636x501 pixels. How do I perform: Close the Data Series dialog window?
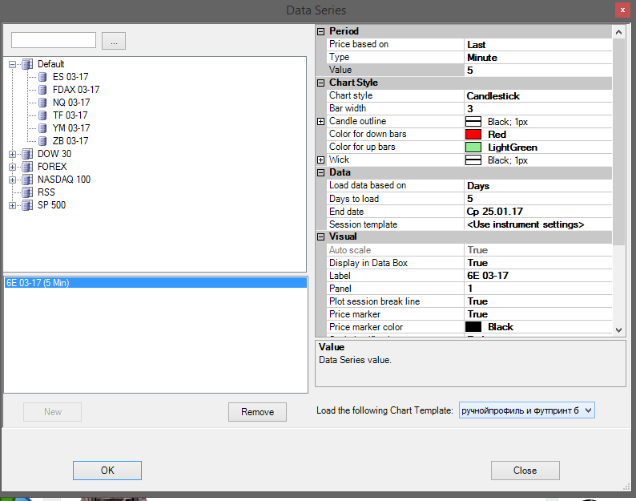(622, 10)
